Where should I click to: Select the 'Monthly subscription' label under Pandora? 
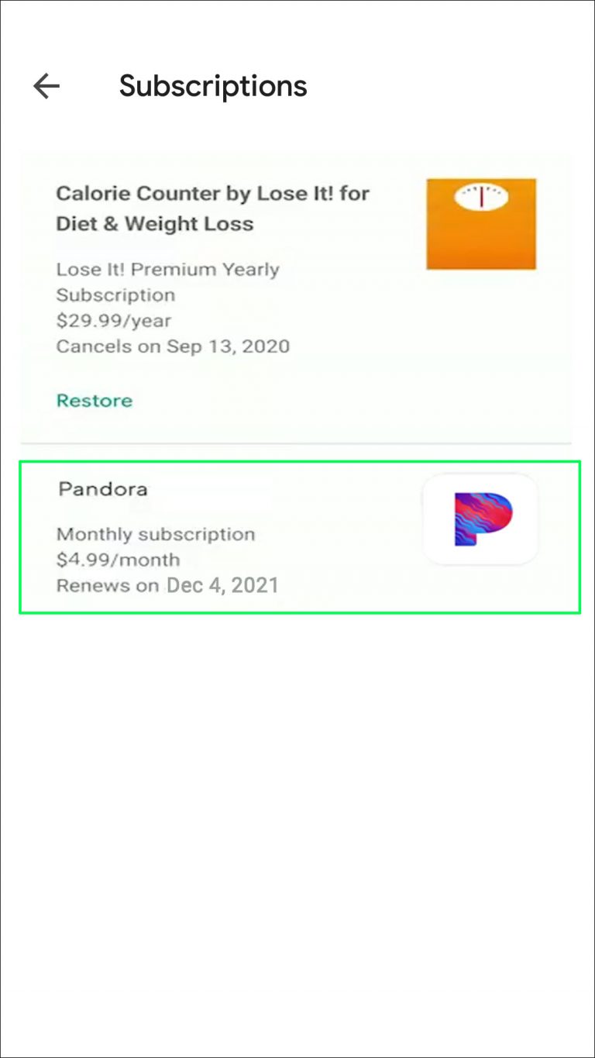point(156,533)
